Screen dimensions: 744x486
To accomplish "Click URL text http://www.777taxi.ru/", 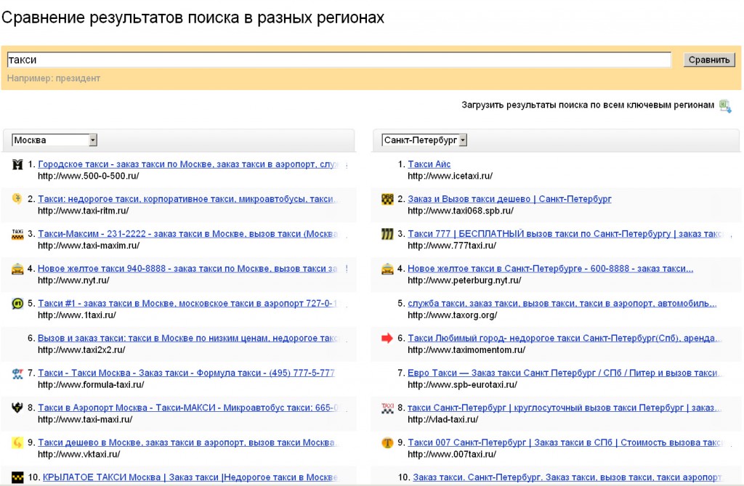I will (452, 246).
